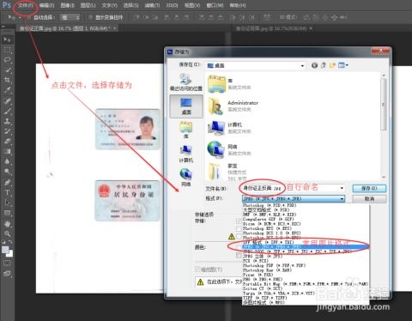Open the 文件 menu

point(26,5)
